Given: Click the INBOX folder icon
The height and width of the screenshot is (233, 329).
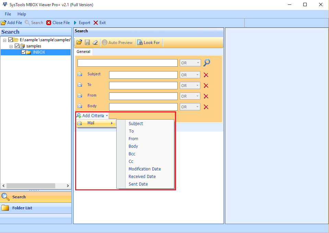Looking at the screenshot, I should click(28, 52).
